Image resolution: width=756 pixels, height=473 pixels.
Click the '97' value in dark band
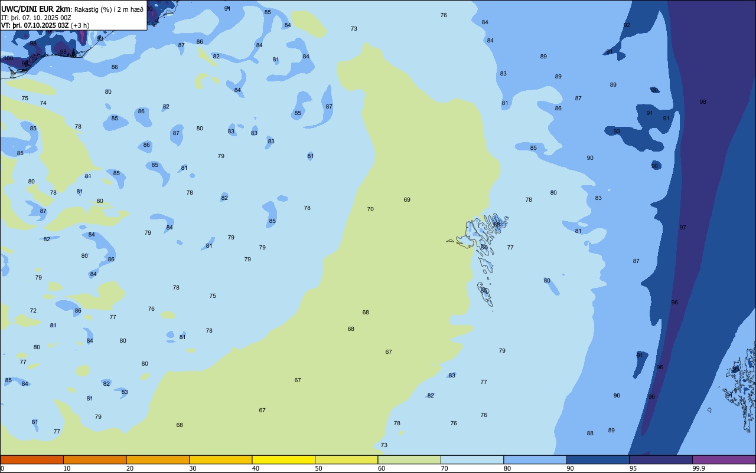click(683, 228)
